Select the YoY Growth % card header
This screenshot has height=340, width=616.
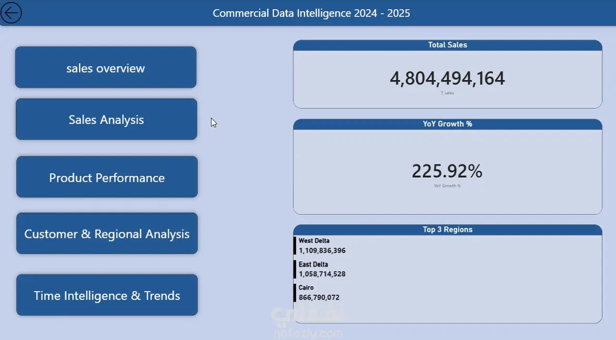coord(447,124)
